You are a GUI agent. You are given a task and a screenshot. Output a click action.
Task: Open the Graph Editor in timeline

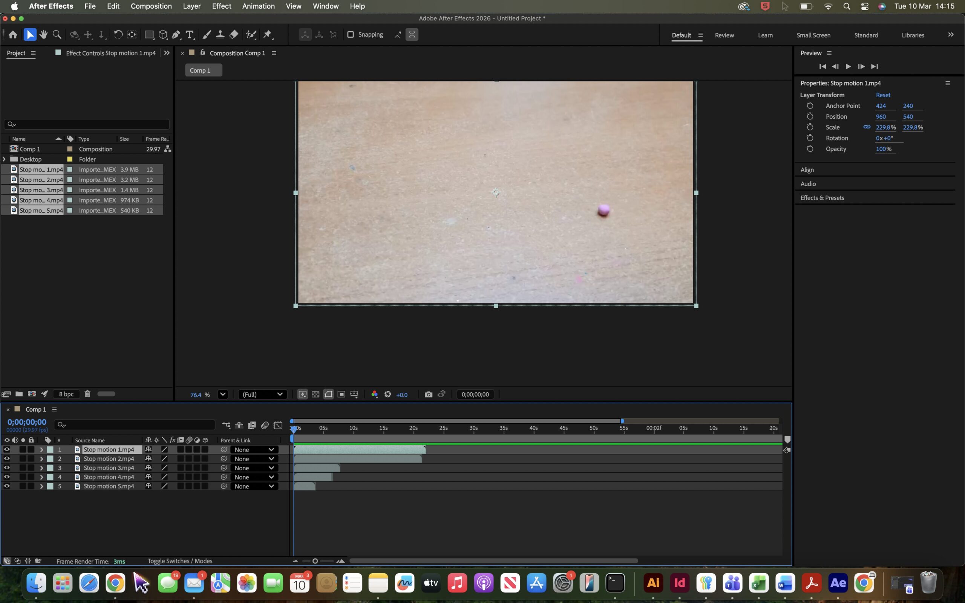(278, 425)
